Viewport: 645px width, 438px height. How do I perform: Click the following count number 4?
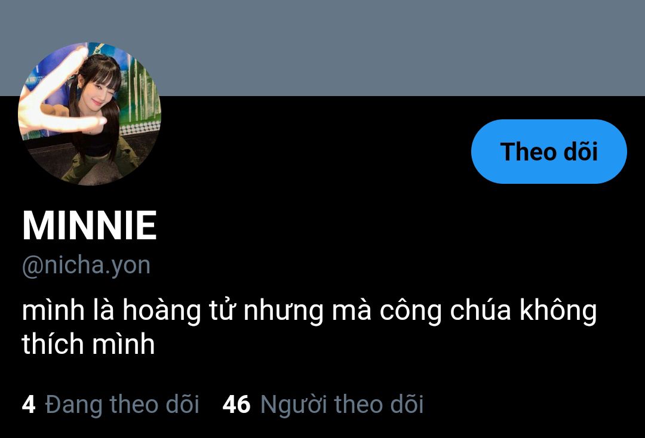(29, 405)
